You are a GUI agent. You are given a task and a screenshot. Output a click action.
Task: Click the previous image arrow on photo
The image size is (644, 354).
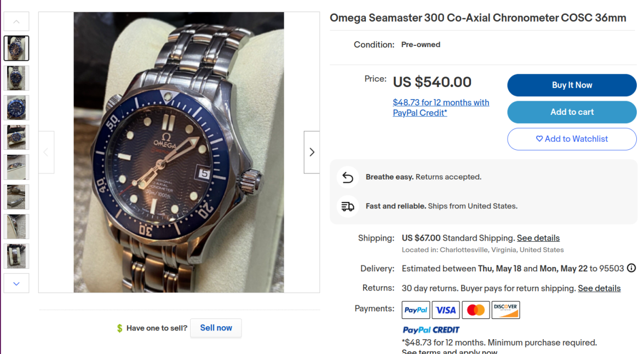(x=46, y=152)
